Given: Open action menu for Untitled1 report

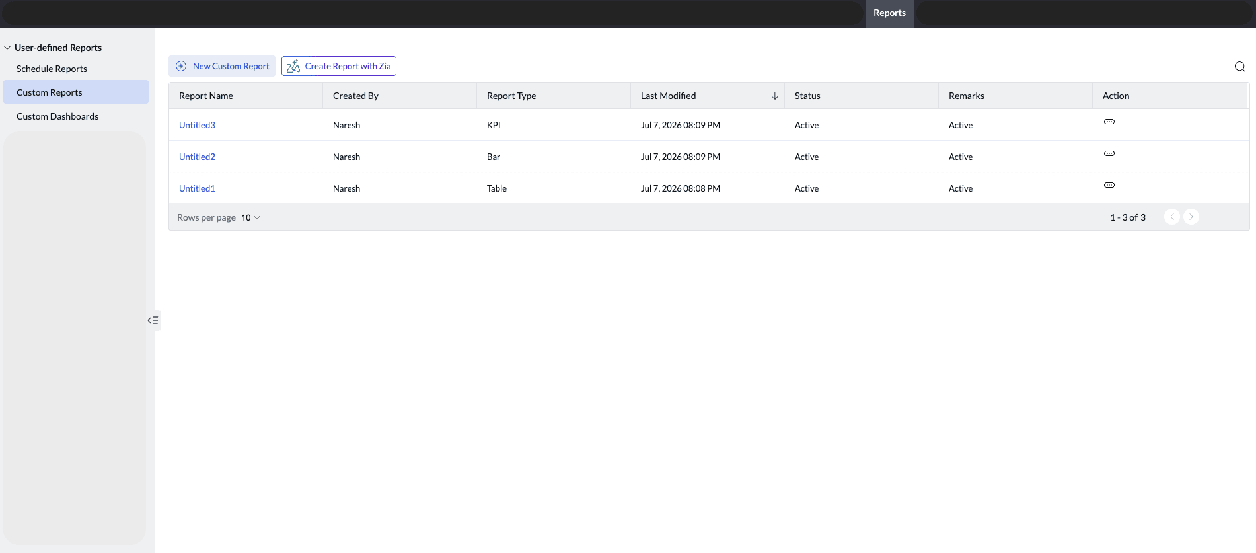Looking at the screenshot, I should [x=1109, y=185].
